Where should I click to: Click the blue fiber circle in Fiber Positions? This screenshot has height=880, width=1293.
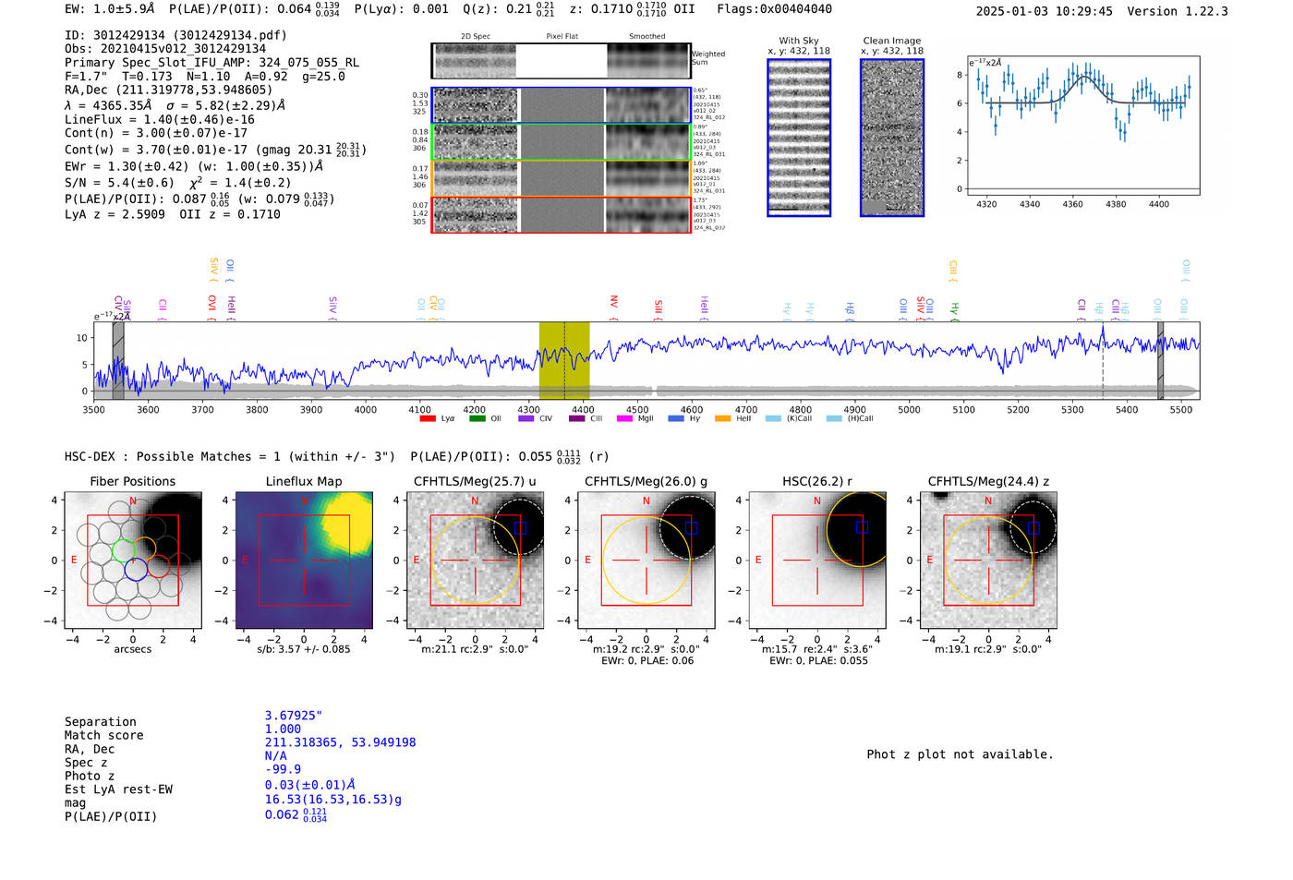136,569
